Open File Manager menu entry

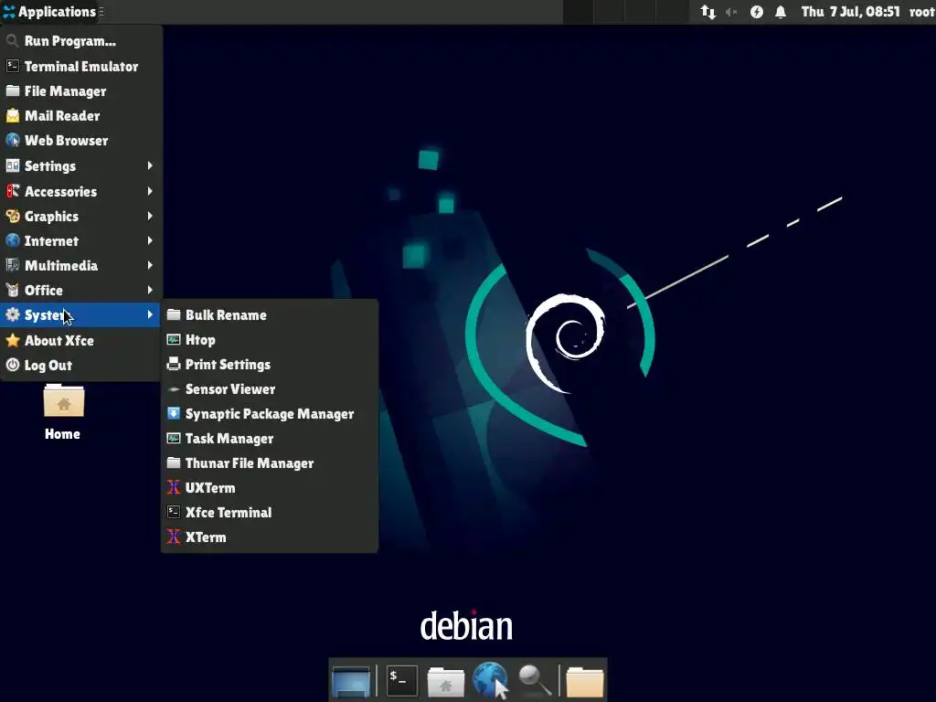pos(81,90)
